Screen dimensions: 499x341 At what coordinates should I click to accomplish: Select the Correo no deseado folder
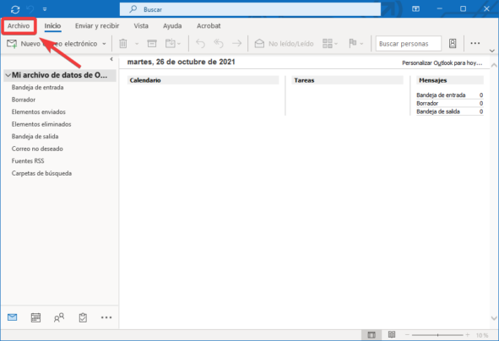(x=37, y=149)
